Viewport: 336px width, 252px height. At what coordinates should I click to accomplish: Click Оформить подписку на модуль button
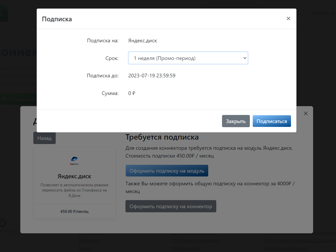167,171
